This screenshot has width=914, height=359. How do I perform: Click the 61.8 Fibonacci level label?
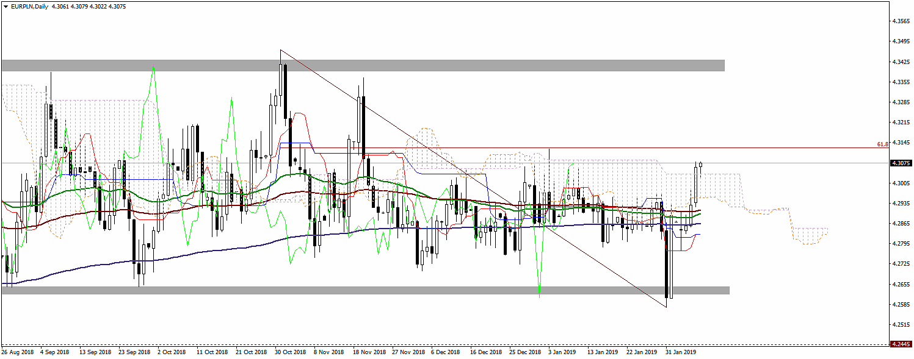[882, 144]
